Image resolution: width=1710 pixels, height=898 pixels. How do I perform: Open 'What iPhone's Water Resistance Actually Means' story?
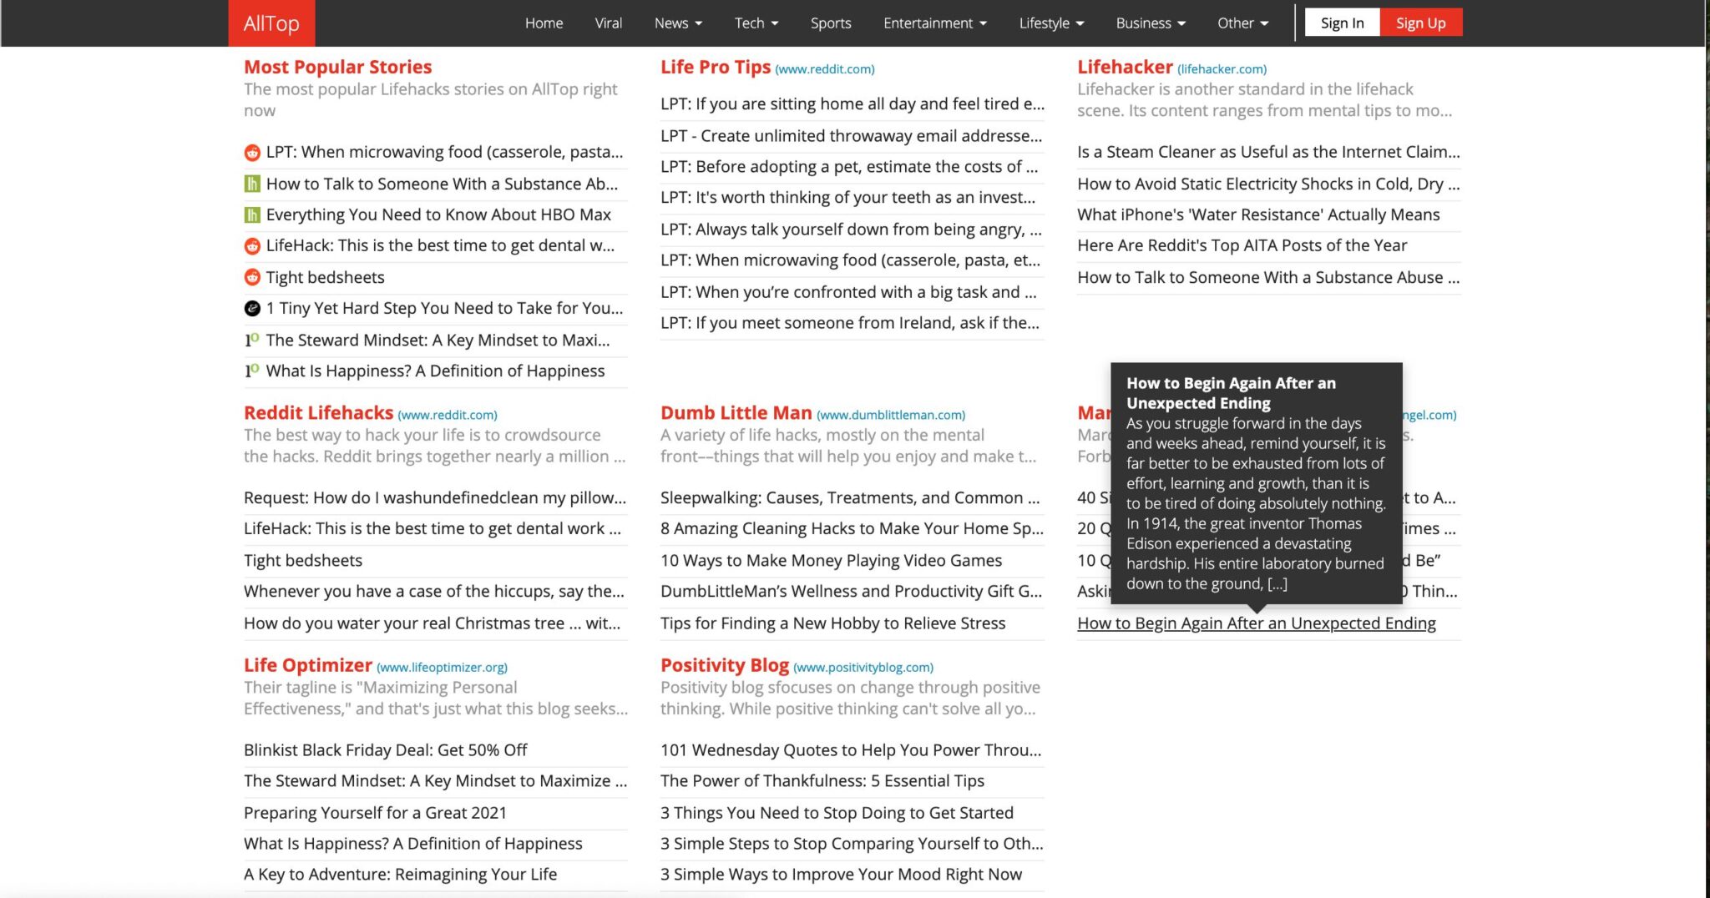point(1258,214)
